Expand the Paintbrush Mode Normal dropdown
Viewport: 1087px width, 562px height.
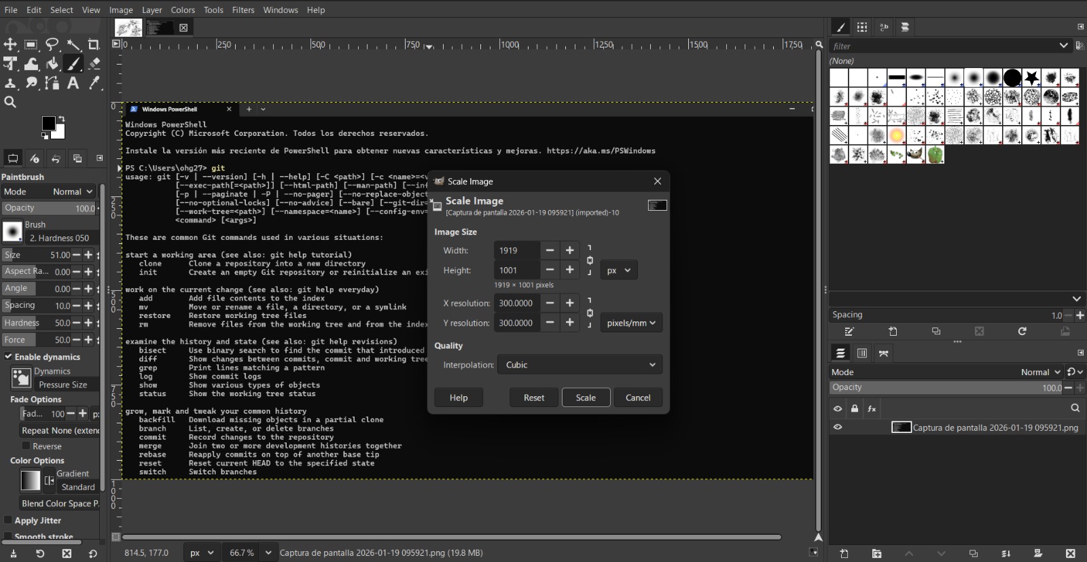click(x=73, y=192)
